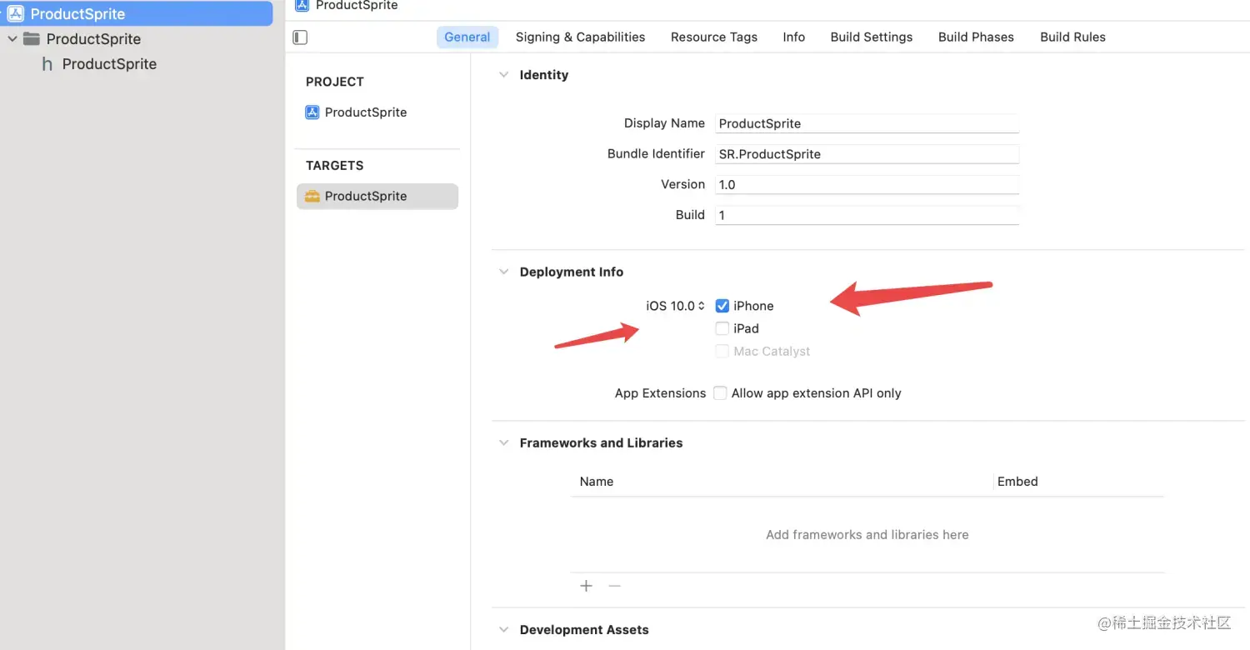Screen dimensions: 1250x650
Task: Open the Resource Tags tab
Action: click(714, 37)
